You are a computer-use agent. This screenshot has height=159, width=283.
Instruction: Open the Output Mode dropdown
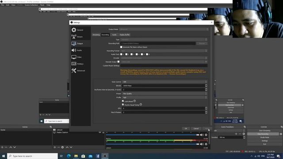click(164, 29)
